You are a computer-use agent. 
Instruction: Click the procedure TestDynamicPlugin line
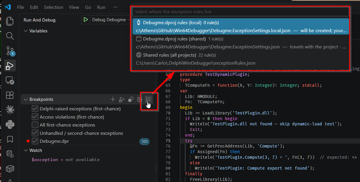tap(214, 74)
